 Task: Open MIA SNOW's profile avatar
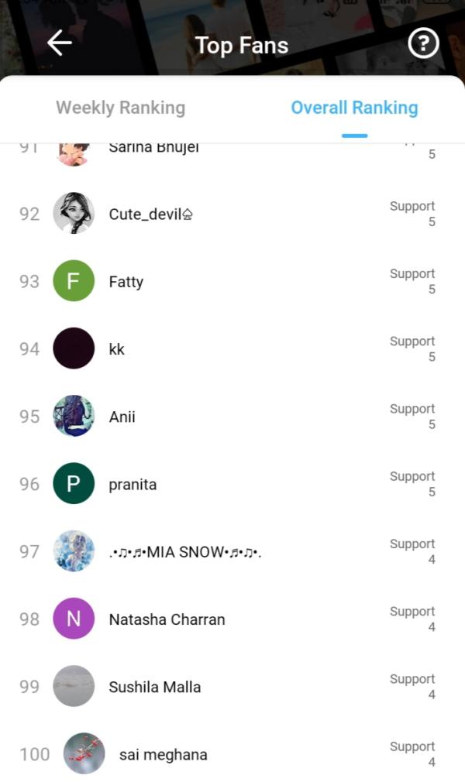pyautogui.click(x=74, y=551)
